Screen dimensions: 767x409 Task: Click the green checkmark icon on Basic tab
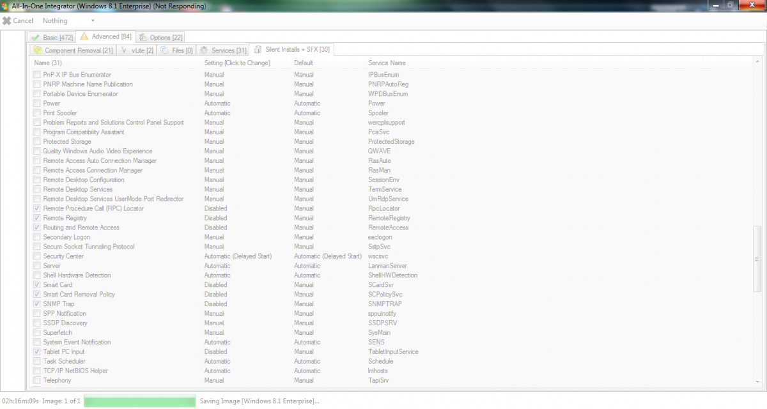click(x=36, y=38)
